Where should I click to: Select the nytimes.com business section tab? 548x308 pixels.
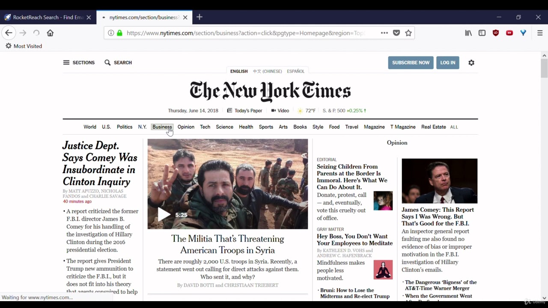coord(144,18)
